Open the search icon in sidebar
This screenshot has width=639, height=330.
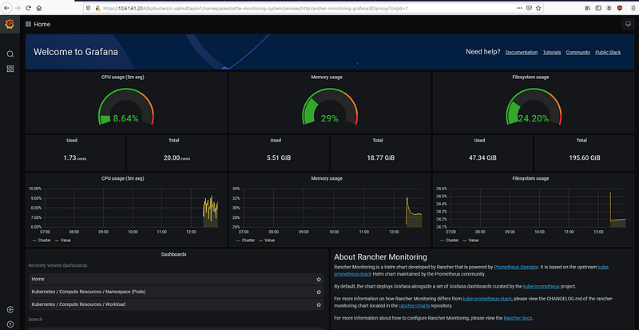[10, 54]
